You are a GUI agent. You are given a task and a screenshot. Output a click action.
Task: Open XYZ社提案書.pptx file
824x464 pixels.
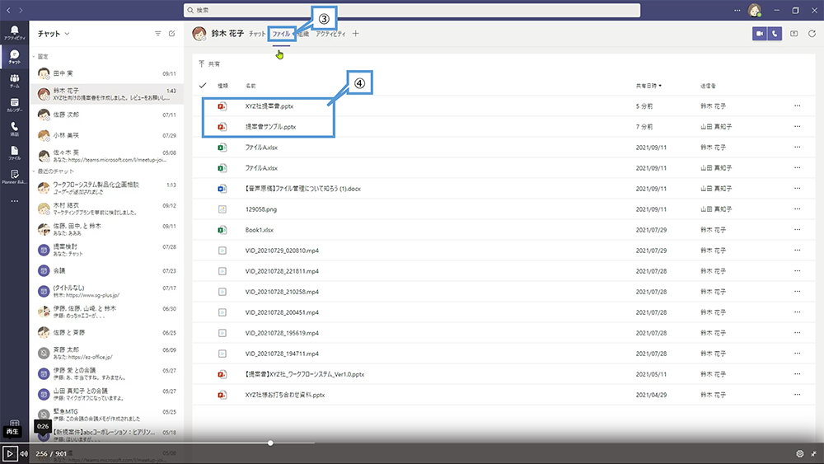(x=269, y=106)
